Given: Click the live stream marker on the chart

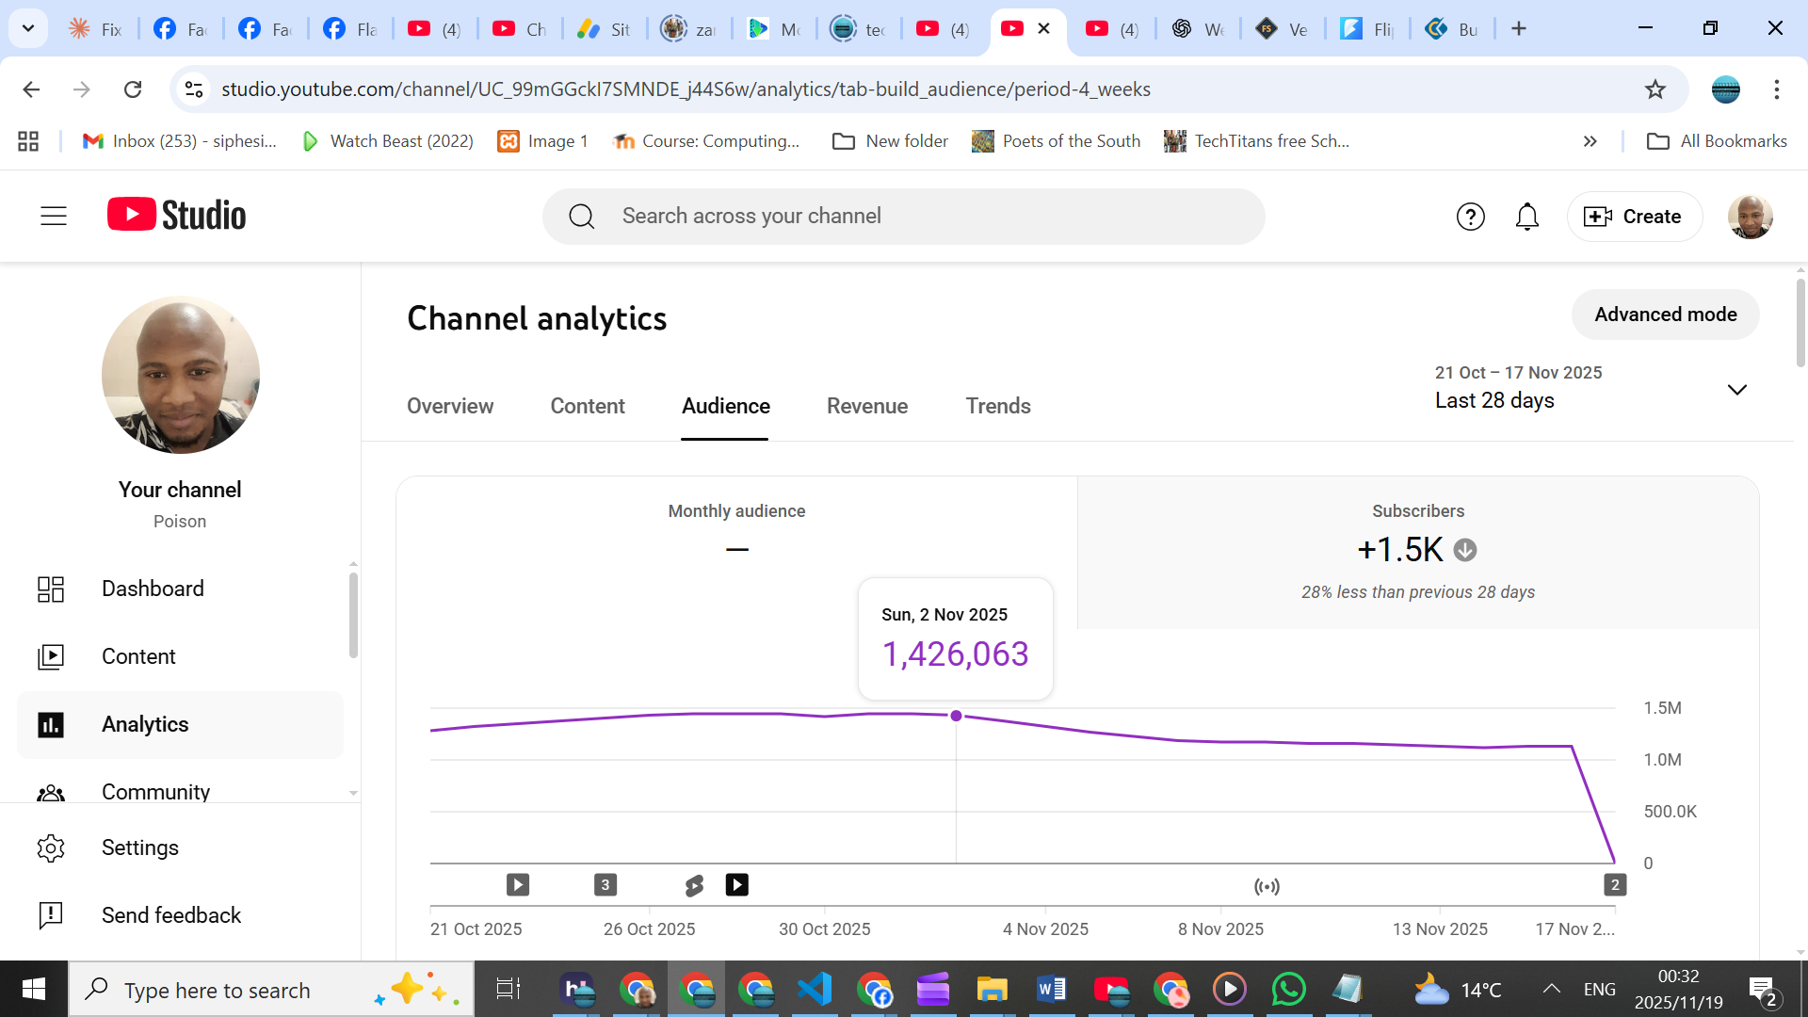Looking at the screenshot, I should (x=1267, y=886).
